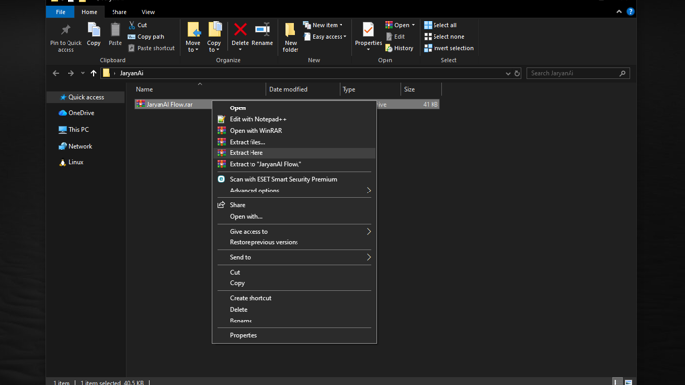The width and height of the screenshot is (685, 385).
Task: Switch to details view icon in status bar
Action: click(x=616, y=382)
